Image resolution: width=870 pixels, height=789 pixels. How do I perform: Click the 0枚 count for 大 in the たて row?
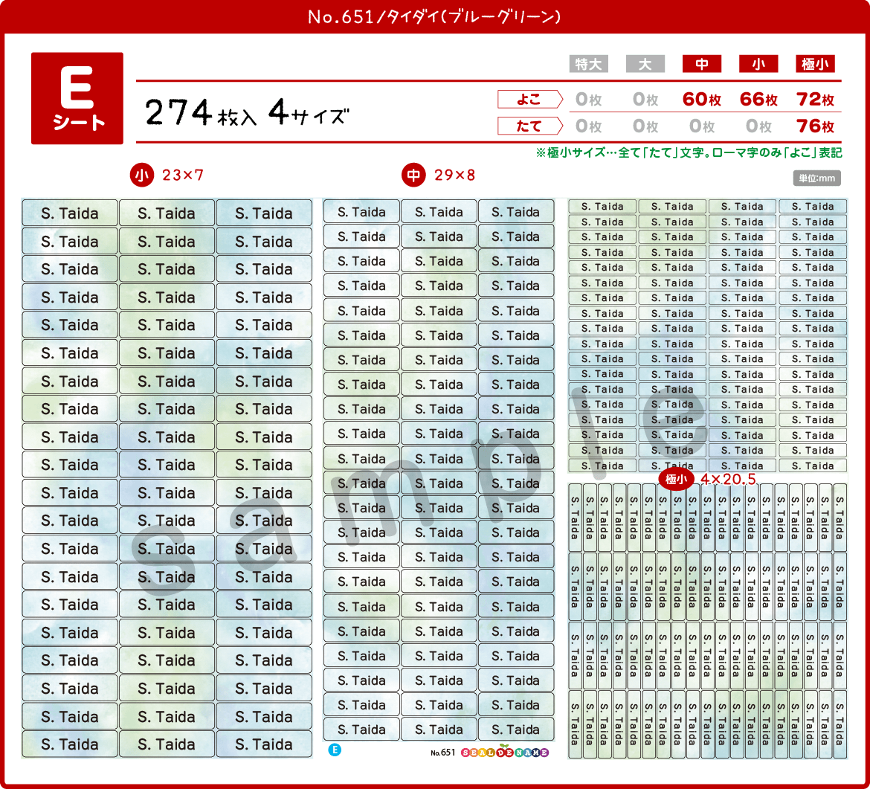coord(645,126)
